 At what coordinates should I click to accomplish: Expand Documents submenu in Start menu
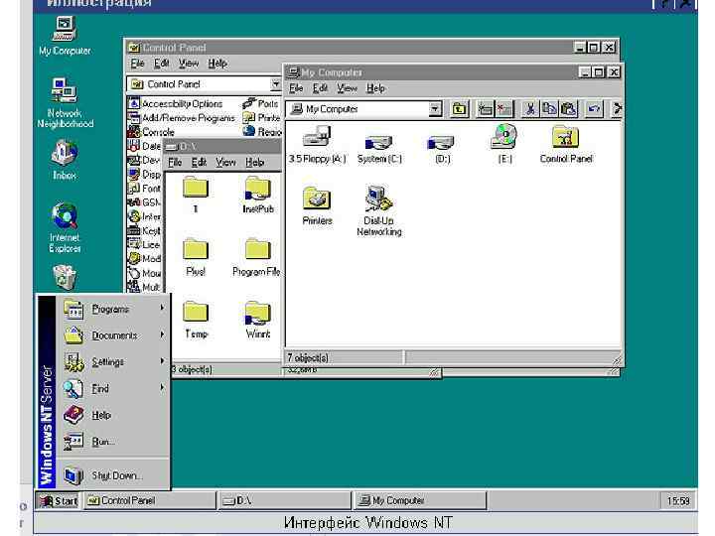[x=114, y=335]
